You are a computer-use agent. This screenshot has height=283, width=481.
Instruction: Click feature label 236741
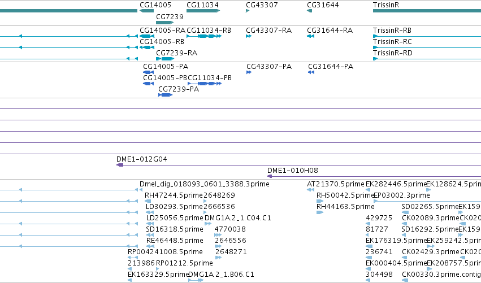[x=379, y=252]
